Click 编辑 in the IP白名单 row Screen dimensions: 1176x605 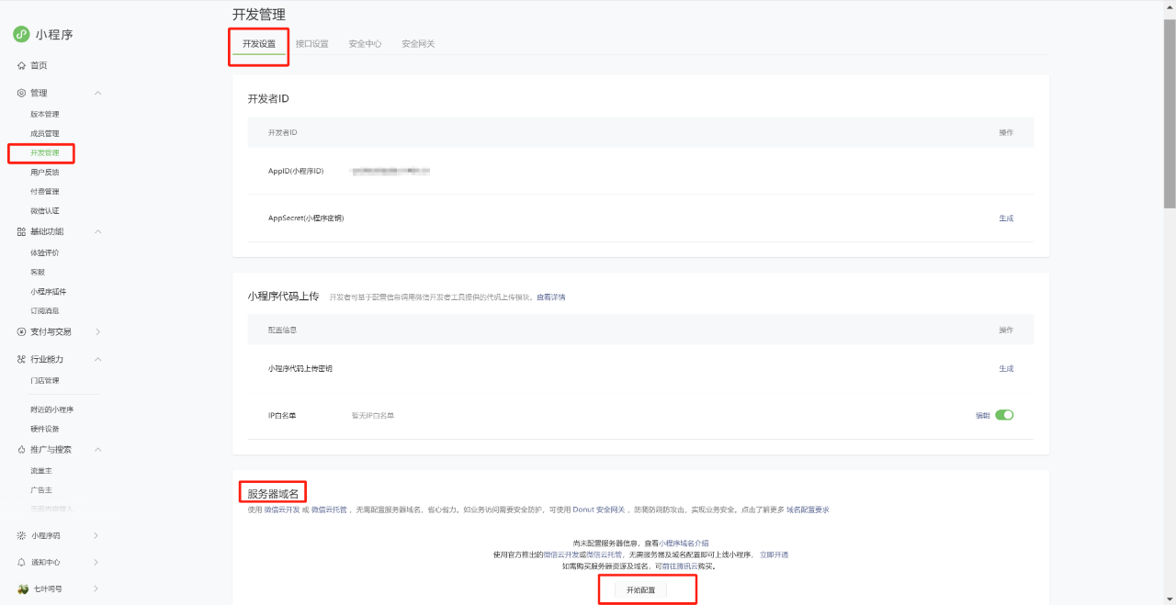click(x=983, y=416)
